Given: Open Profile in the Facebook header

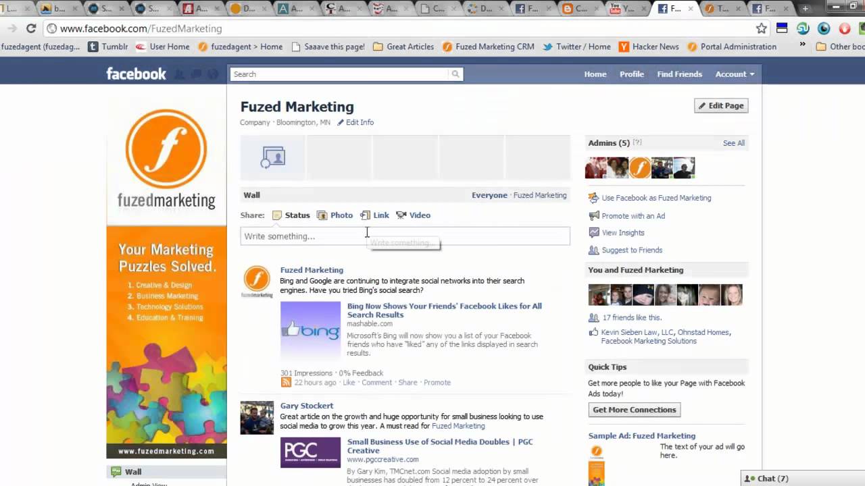Looking at the screenshot, I should (x=632, y=74).
